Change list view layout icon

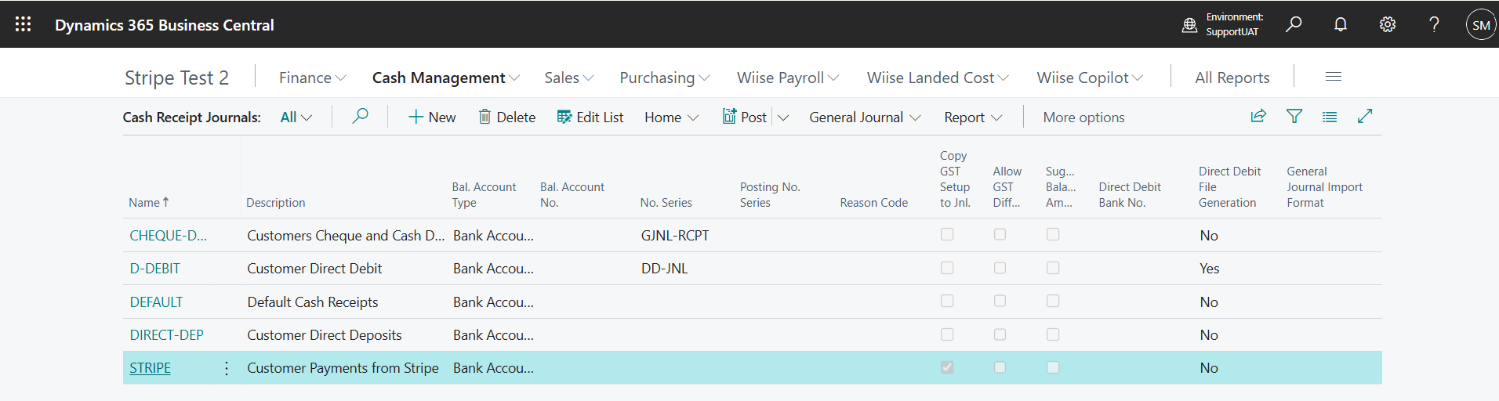[x=1330, y=117]
